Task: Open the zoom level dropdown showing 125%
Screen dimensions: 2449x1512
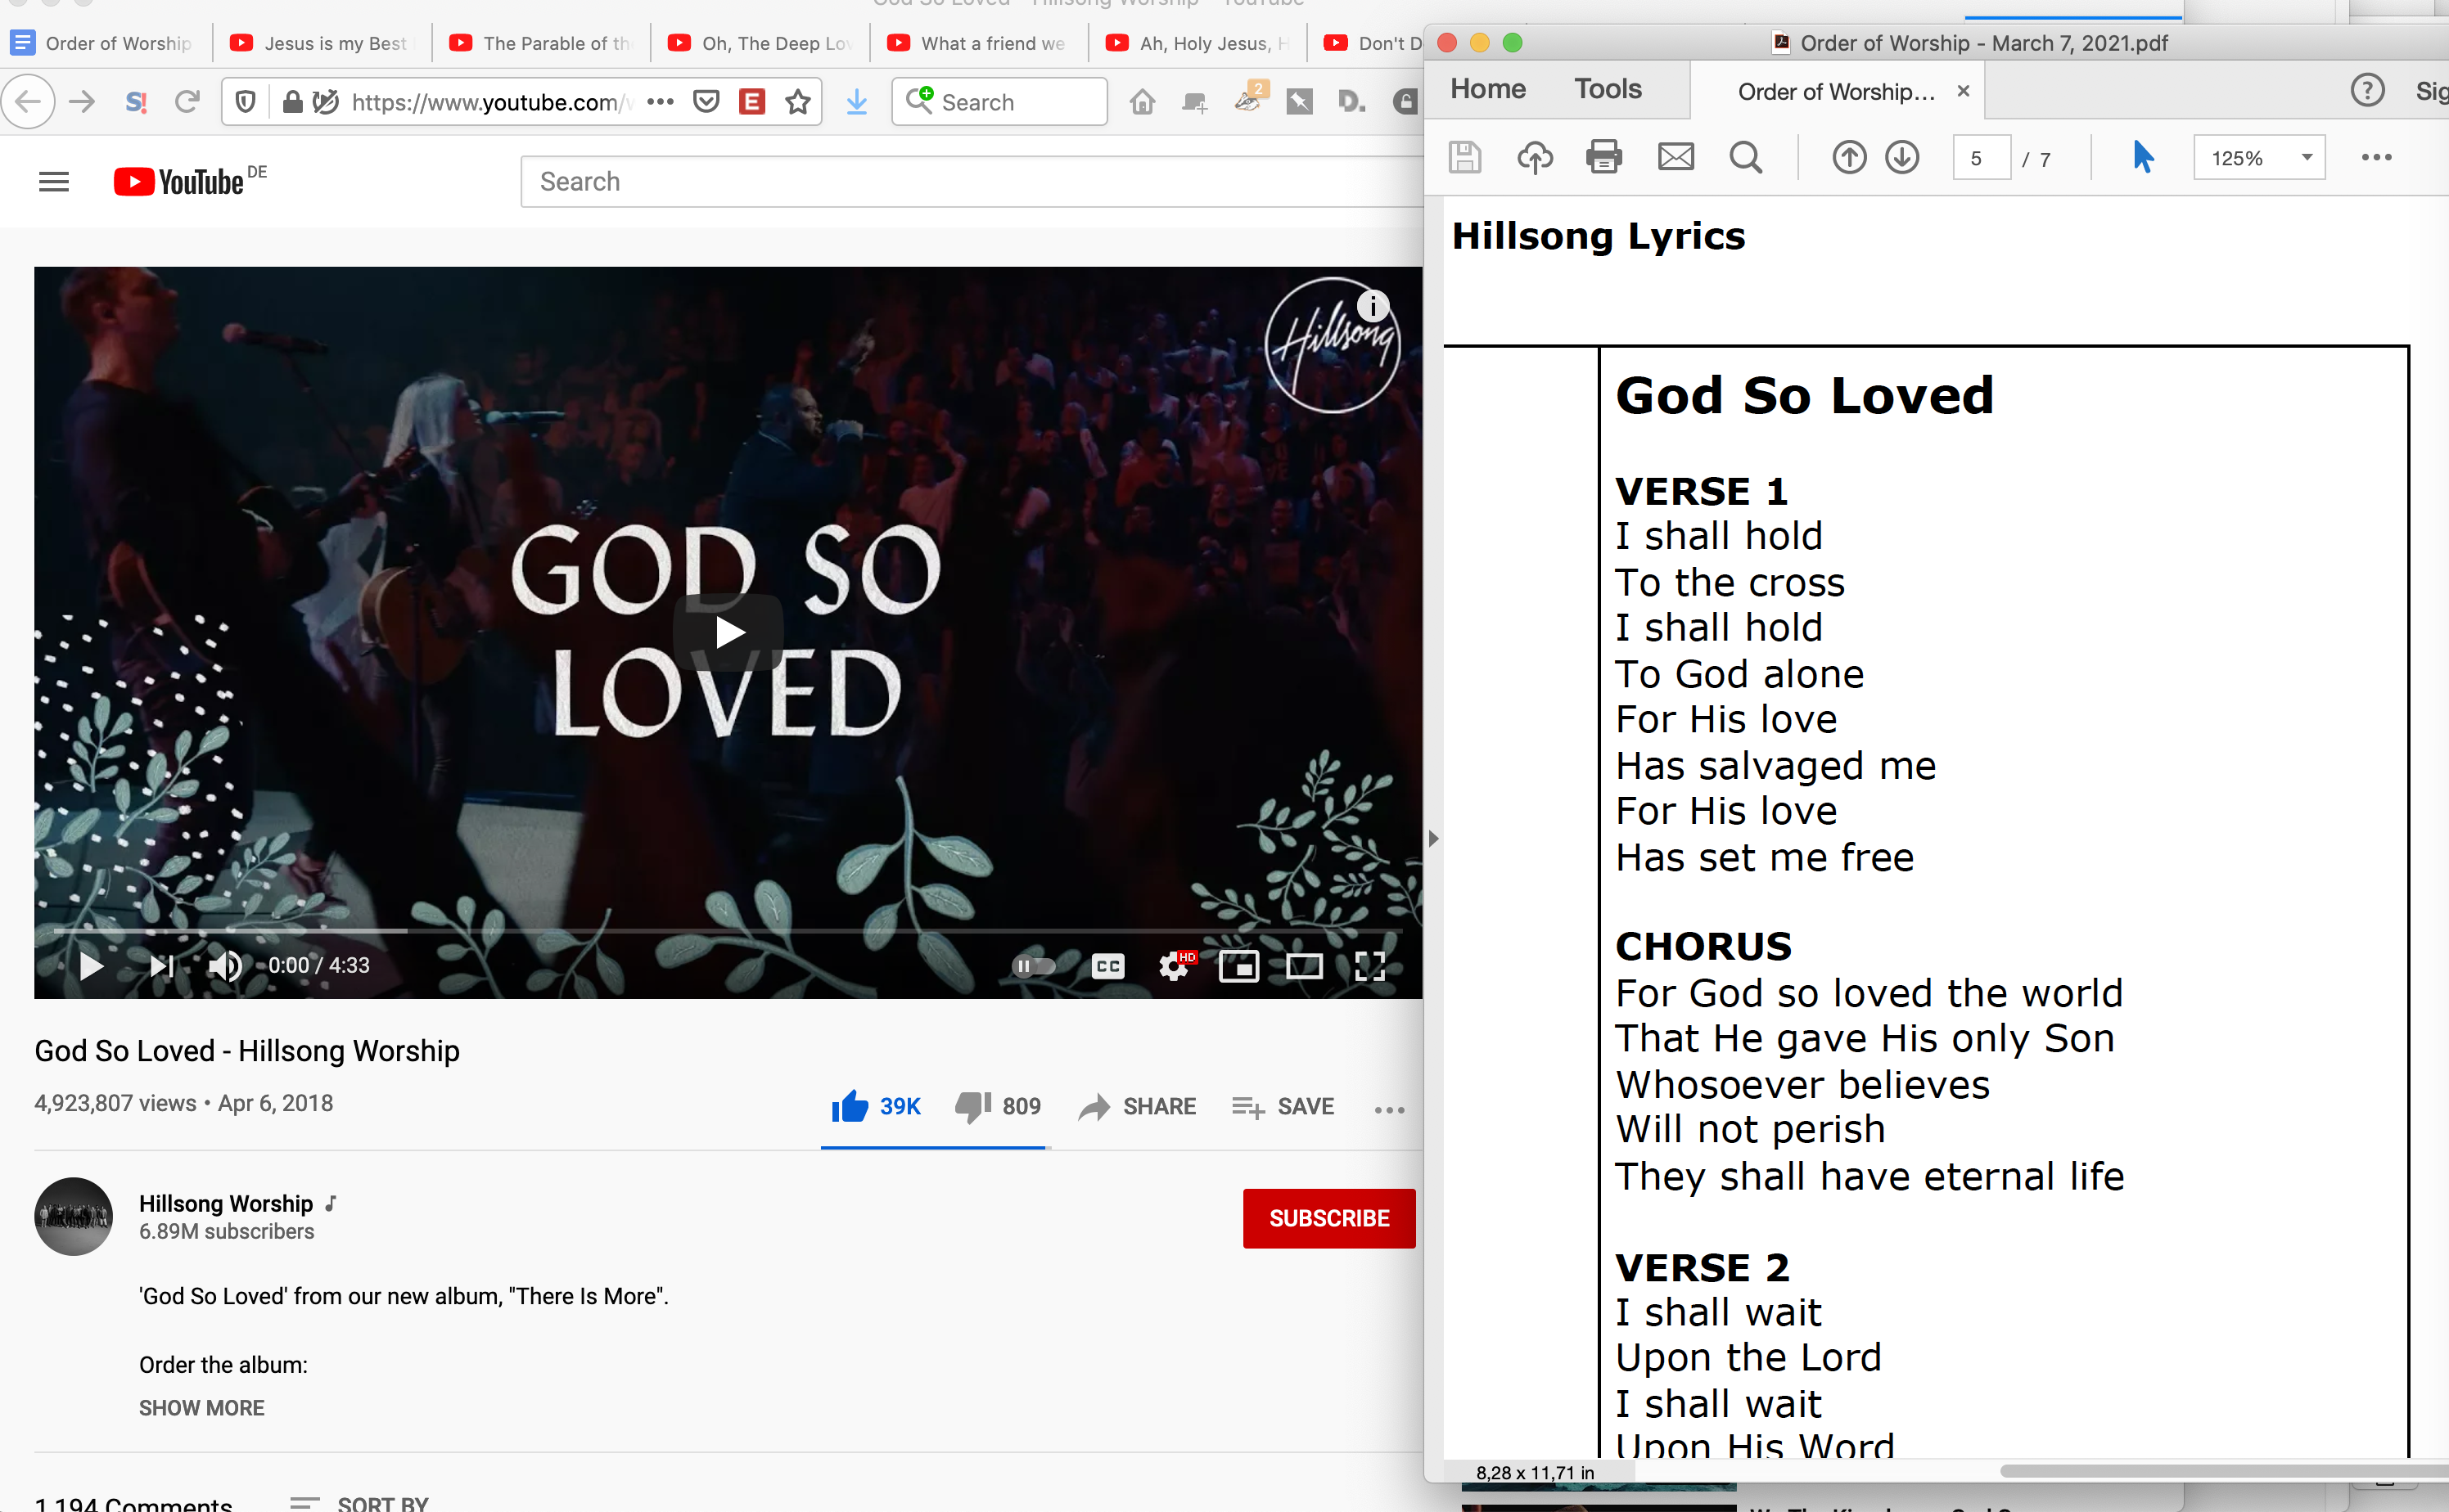Action: [x=2258, y=157]
